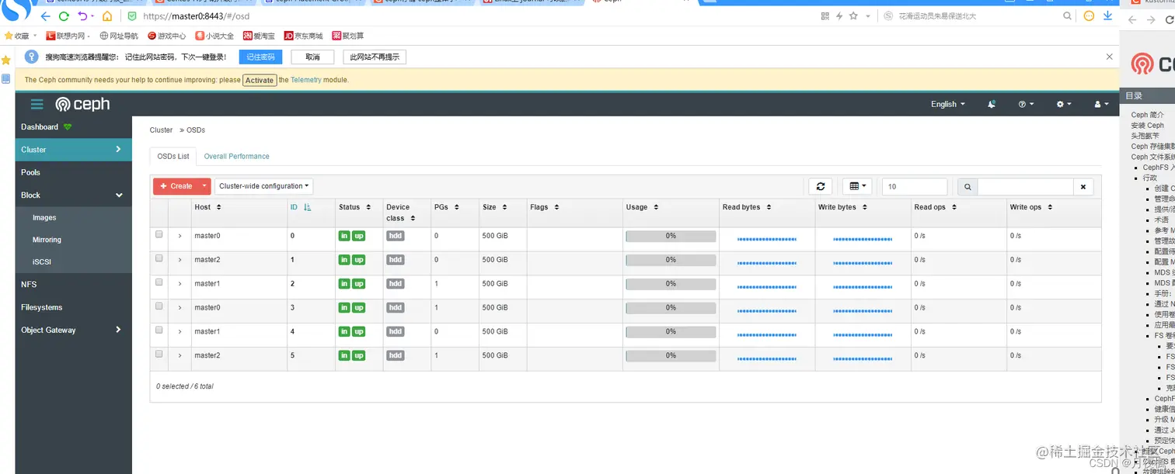Click the orange chat bubble browser icon
This screenshot has width=1175, height=474.
tap(1089, 16)
